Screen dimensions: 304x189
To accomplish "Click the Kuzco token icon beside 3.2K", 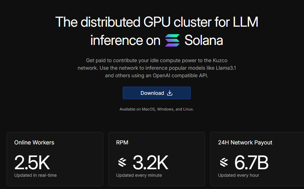I will point(122,162).
